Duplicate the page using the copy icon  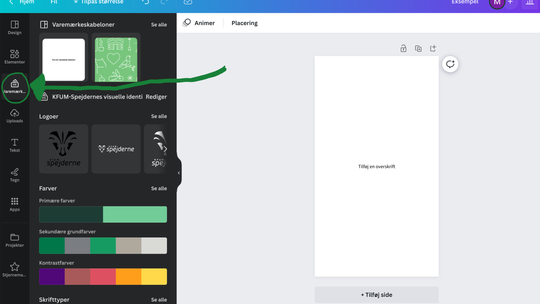(418, 48)
